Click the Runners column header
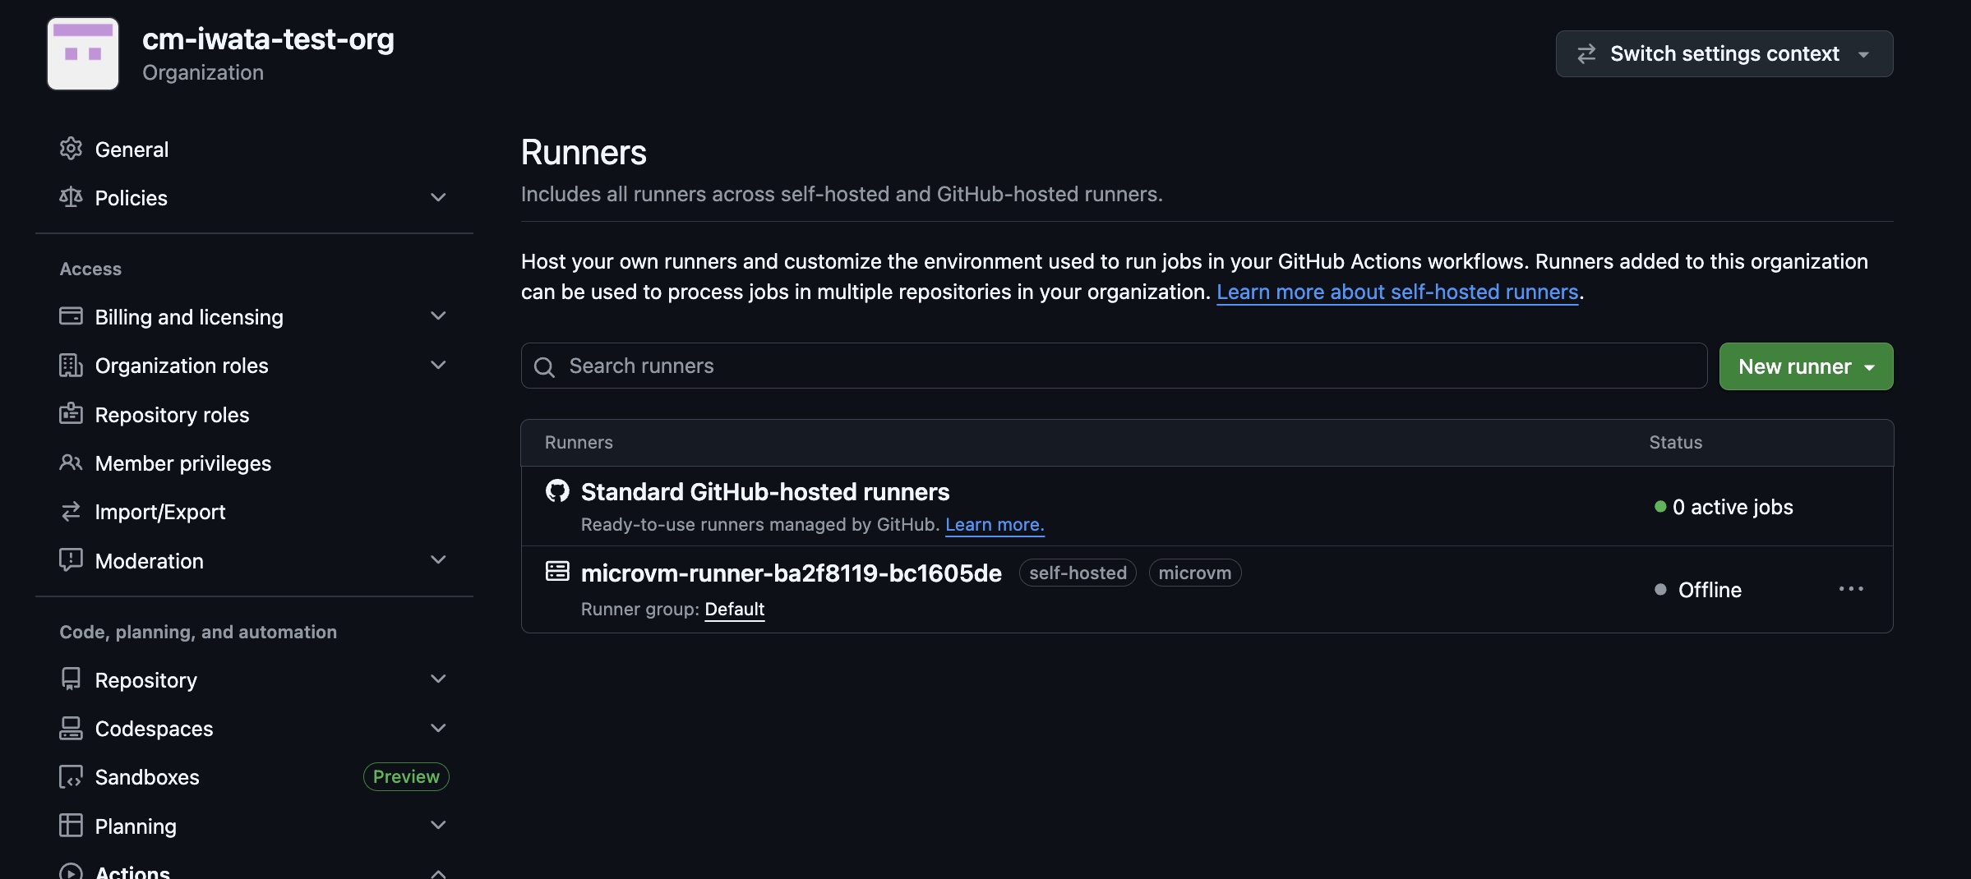The image size is (1971, 879). pyautogui.click(x=579, y=442)
